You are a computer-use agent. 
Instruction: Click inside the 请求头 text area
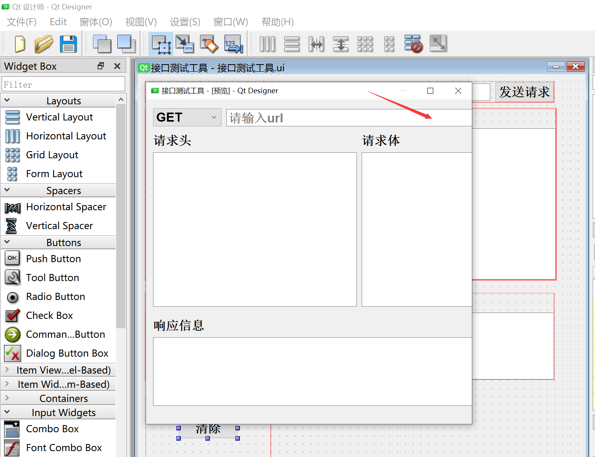point(255,229)
